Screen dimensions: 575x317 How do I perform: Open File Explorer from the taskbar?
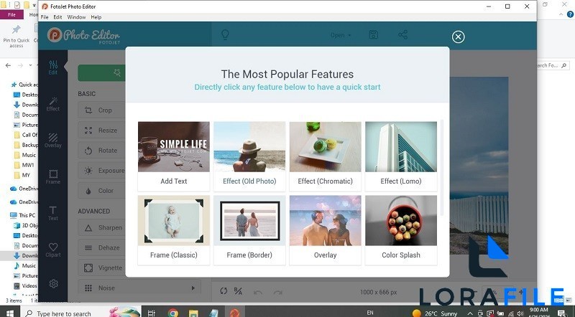(x=193, y=313)
